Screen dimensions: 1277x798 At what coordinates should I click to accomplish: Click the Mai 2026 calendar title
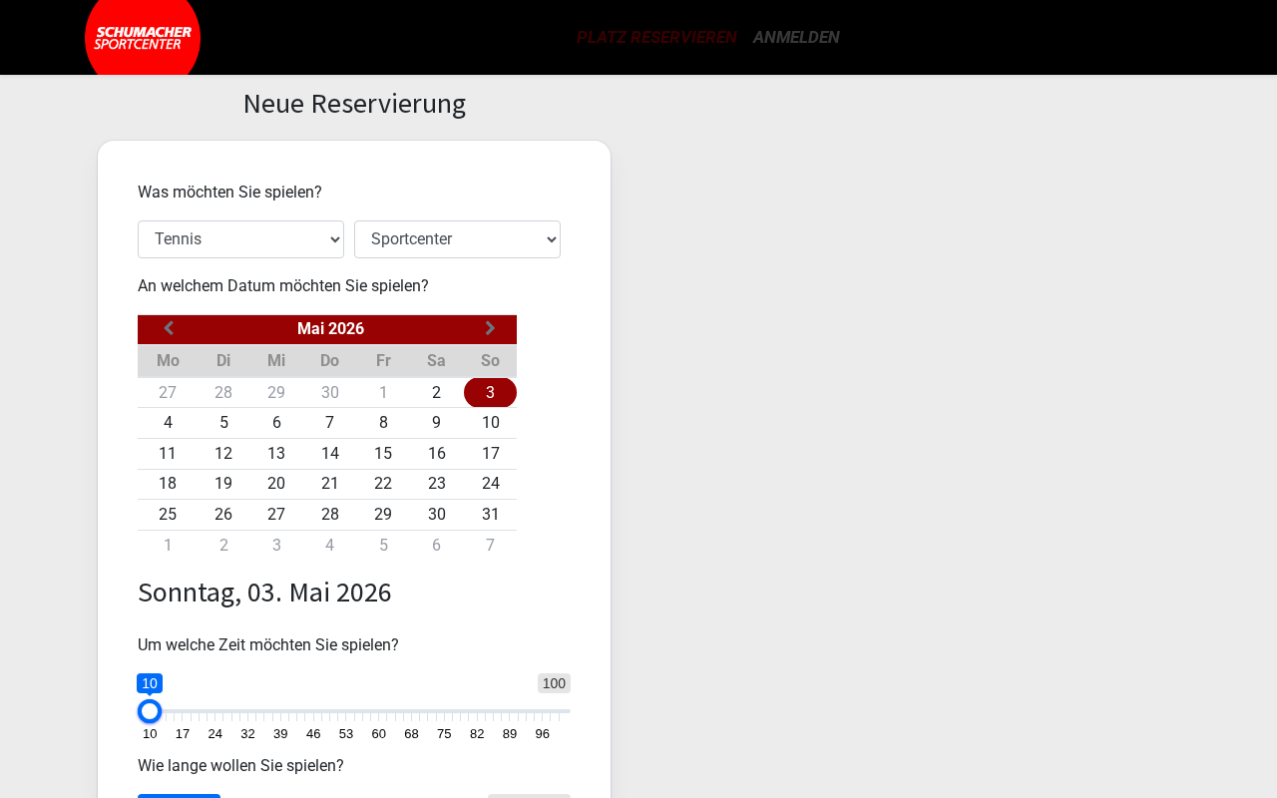(x=330, y=329)
